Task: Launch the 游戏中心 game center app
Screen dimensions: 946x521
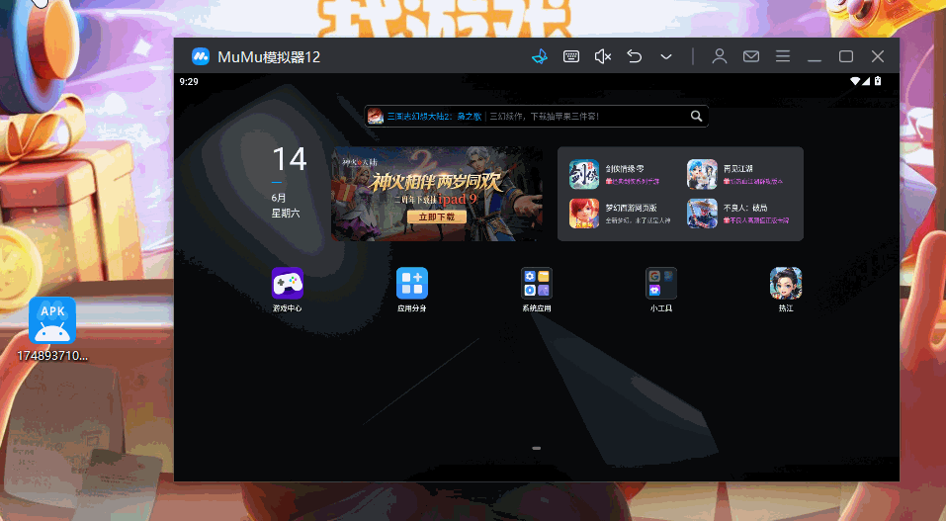Action: click(x=288, y=283)
